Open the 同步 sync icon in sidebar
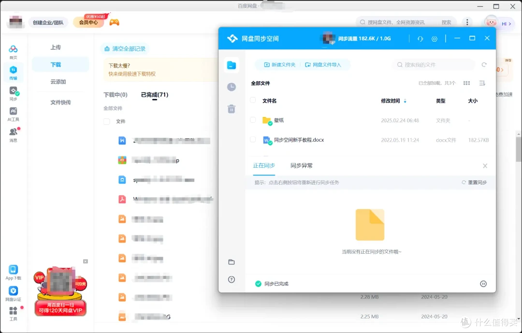Screen dimensions: 522x333 [14, 90]
